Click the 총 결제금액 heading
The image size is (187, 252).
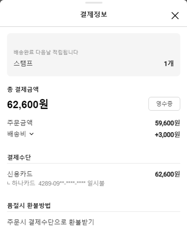(23, 89)
